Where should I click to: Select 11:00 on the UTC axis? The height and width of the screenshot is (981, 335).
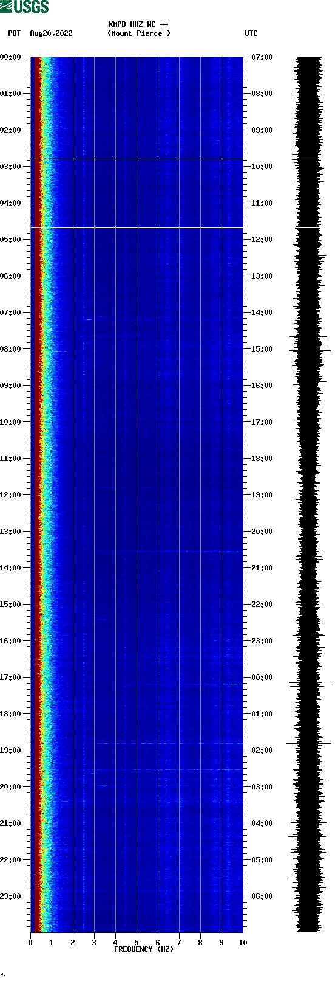pos(262,203)
